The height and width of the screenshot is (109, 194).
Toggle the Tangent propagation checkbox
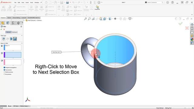(4, 68)
